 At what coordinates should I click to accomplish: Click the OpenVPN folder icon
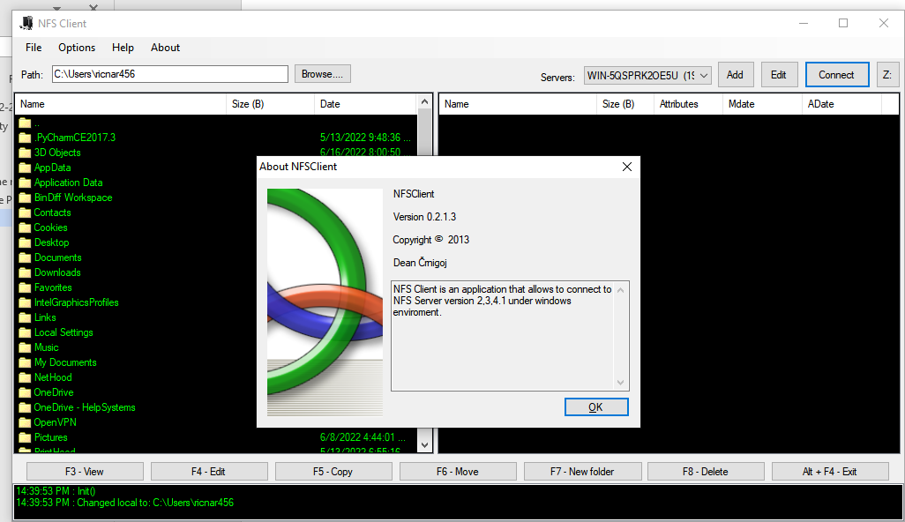[x=25, y=422]
